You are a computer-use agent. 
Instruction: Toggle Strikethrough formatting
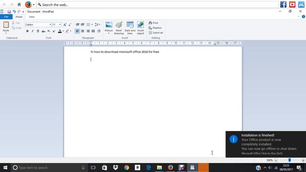[x=44, y=31]
